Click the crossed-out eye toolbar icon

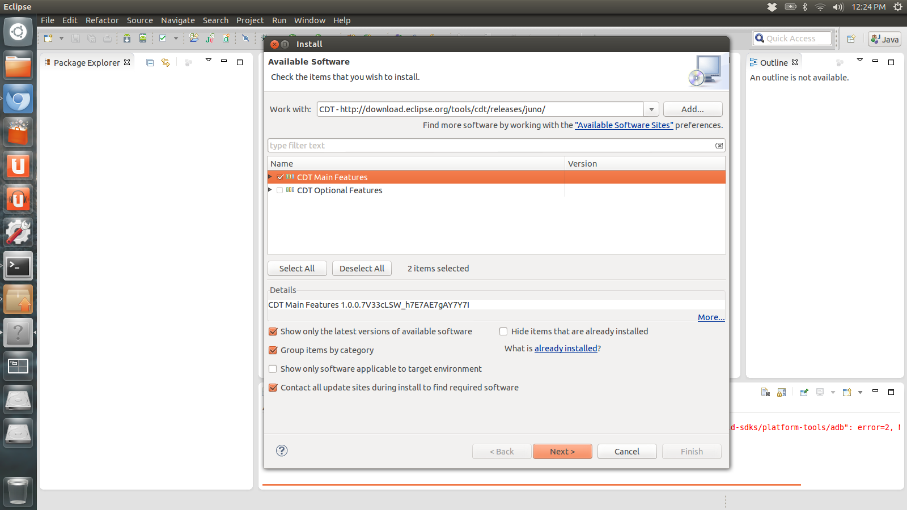click(245, 38)
